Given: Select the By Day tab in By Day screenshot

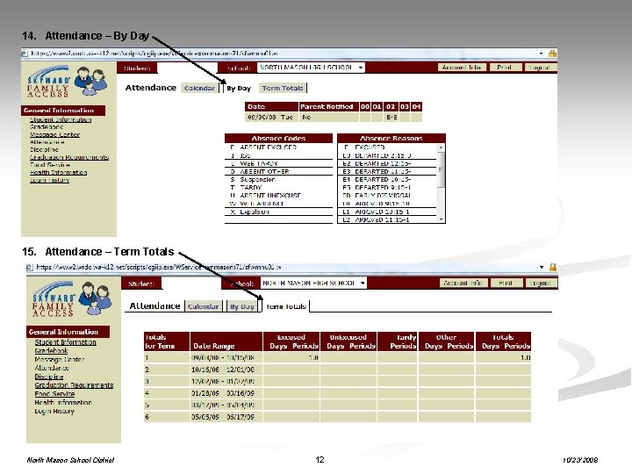Looking at the screenshot, I should click(x=239, y=89).
